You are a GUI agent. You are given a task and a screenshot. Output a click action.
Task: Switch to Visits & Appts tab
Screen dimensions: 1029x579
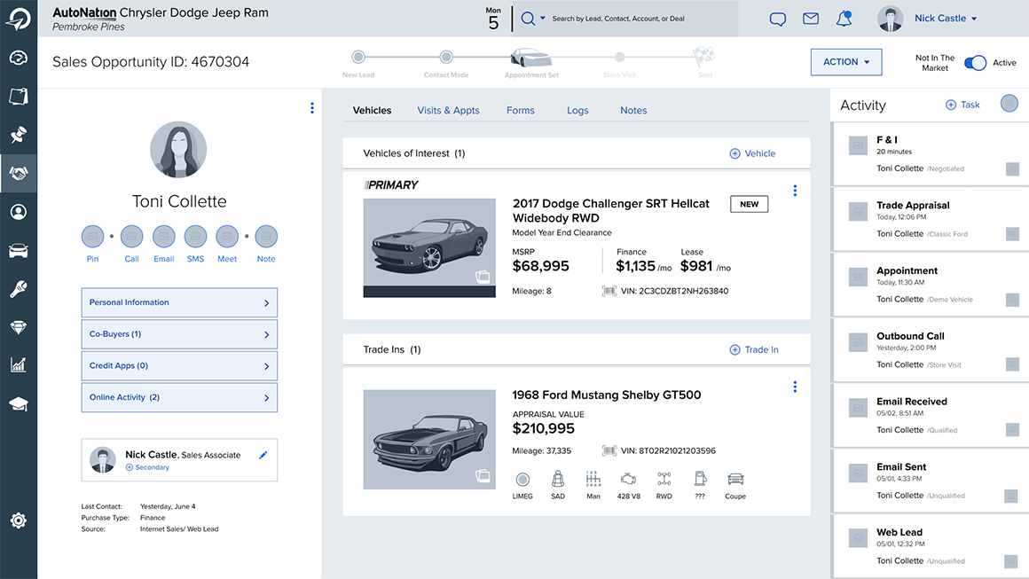coord(448,110)
